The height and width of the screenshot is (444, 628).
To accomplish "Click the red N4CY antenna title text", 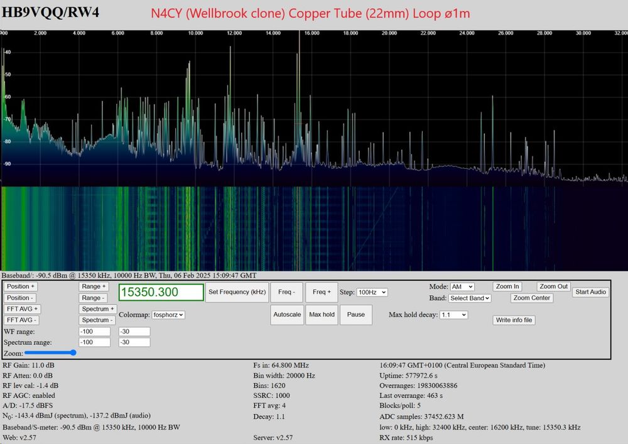I will point(310,13).
